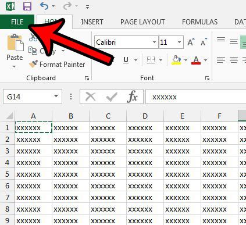The width and height of the screenshot is (246, 225).
Task: Select column C header
Action: 108,116
